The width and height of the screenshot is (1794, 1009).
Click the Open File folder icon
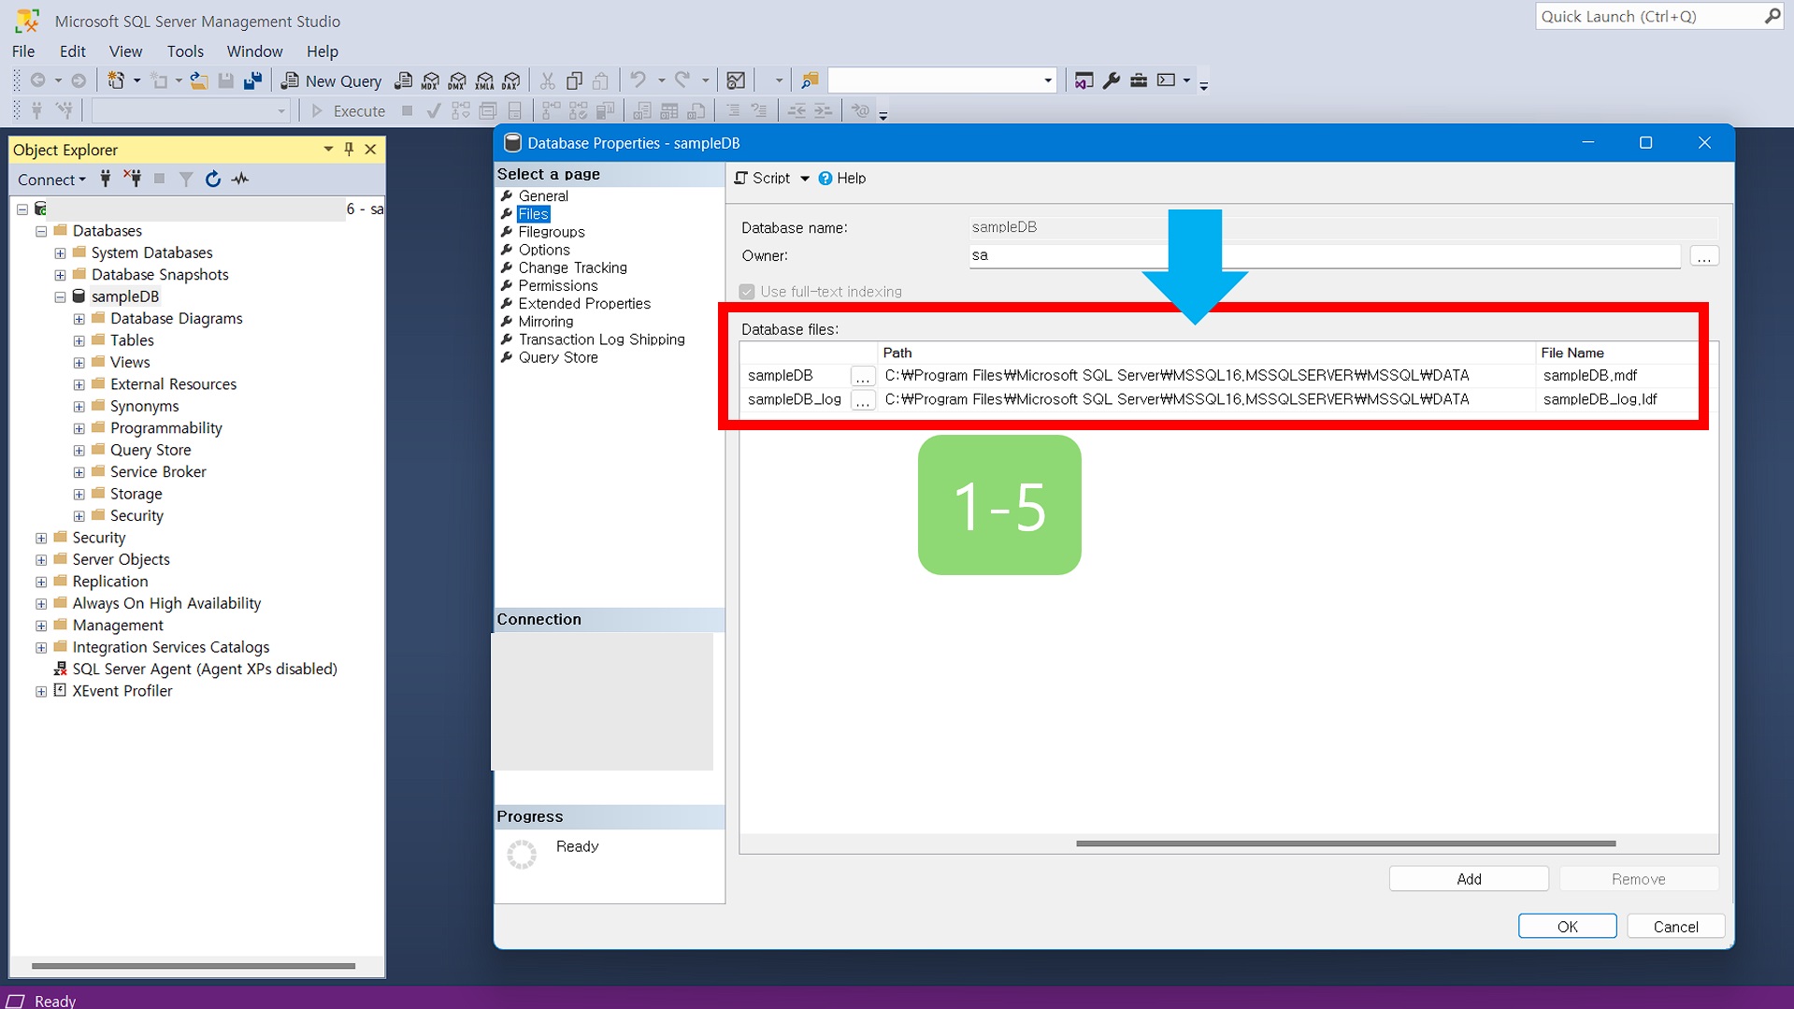(198, 80)
